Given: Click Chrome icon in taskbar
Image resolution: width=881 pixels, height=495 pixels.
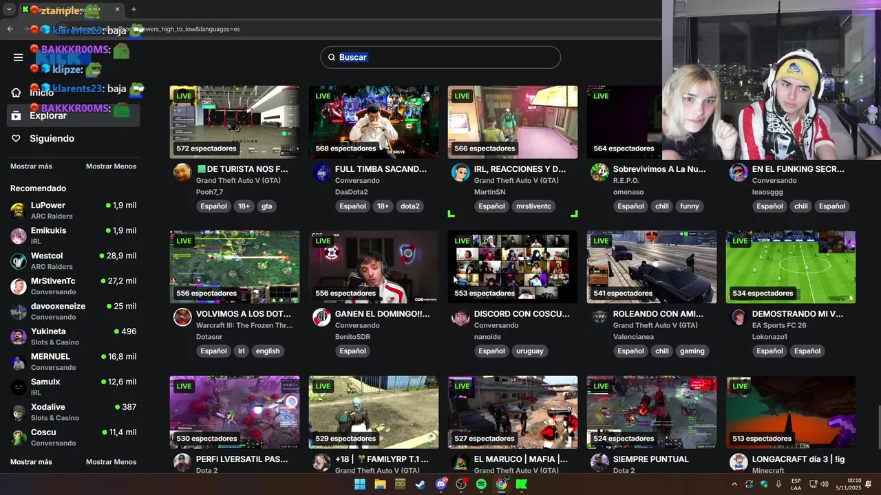Looking at the screenshot, I should click(x=502, y=484).
